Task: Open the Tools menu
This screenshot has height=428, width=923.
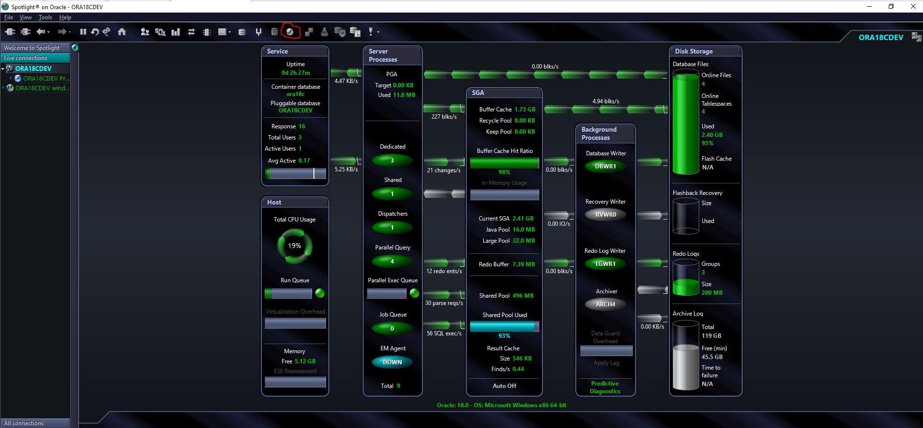Action: 45,17
